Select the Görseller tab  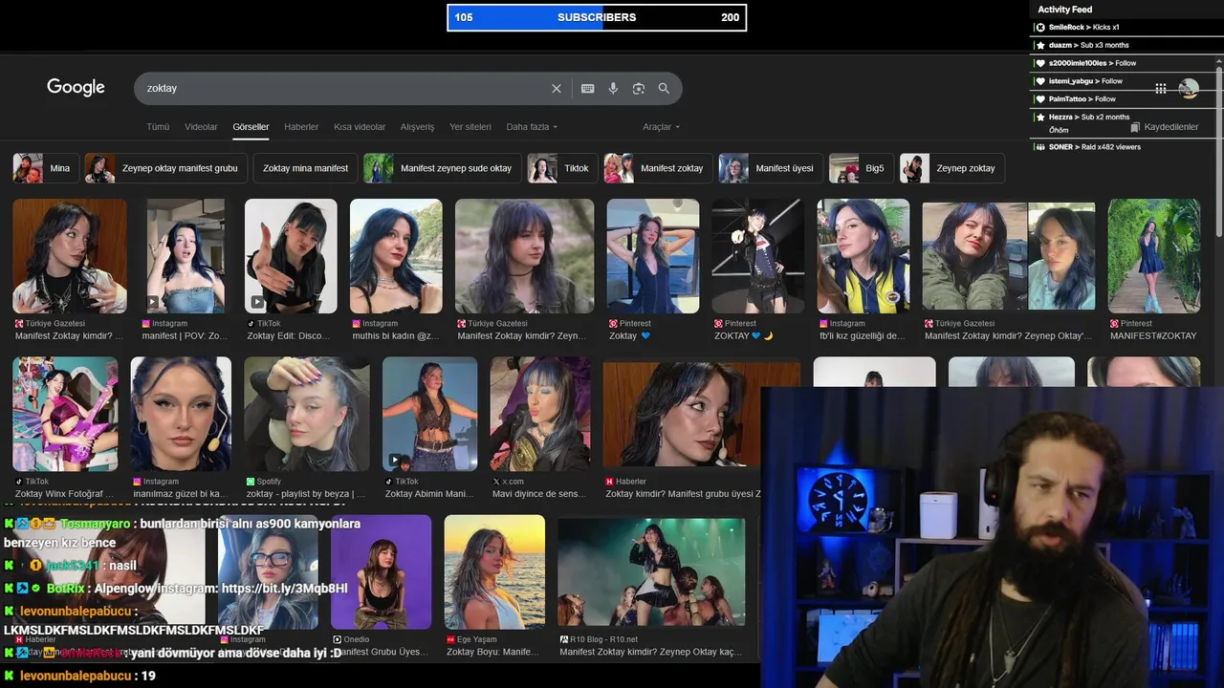(x=251, y=127)
